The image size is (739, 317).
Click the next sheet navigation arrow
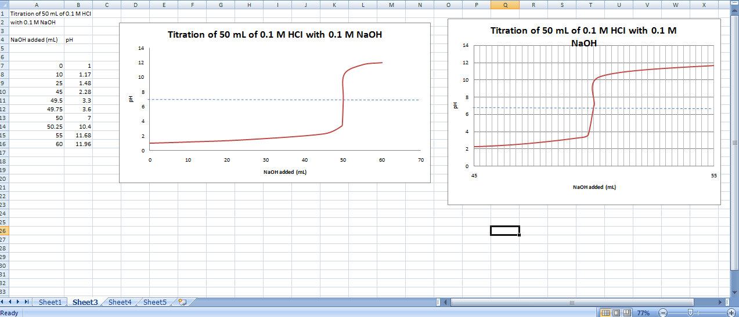tap(19, 303)
